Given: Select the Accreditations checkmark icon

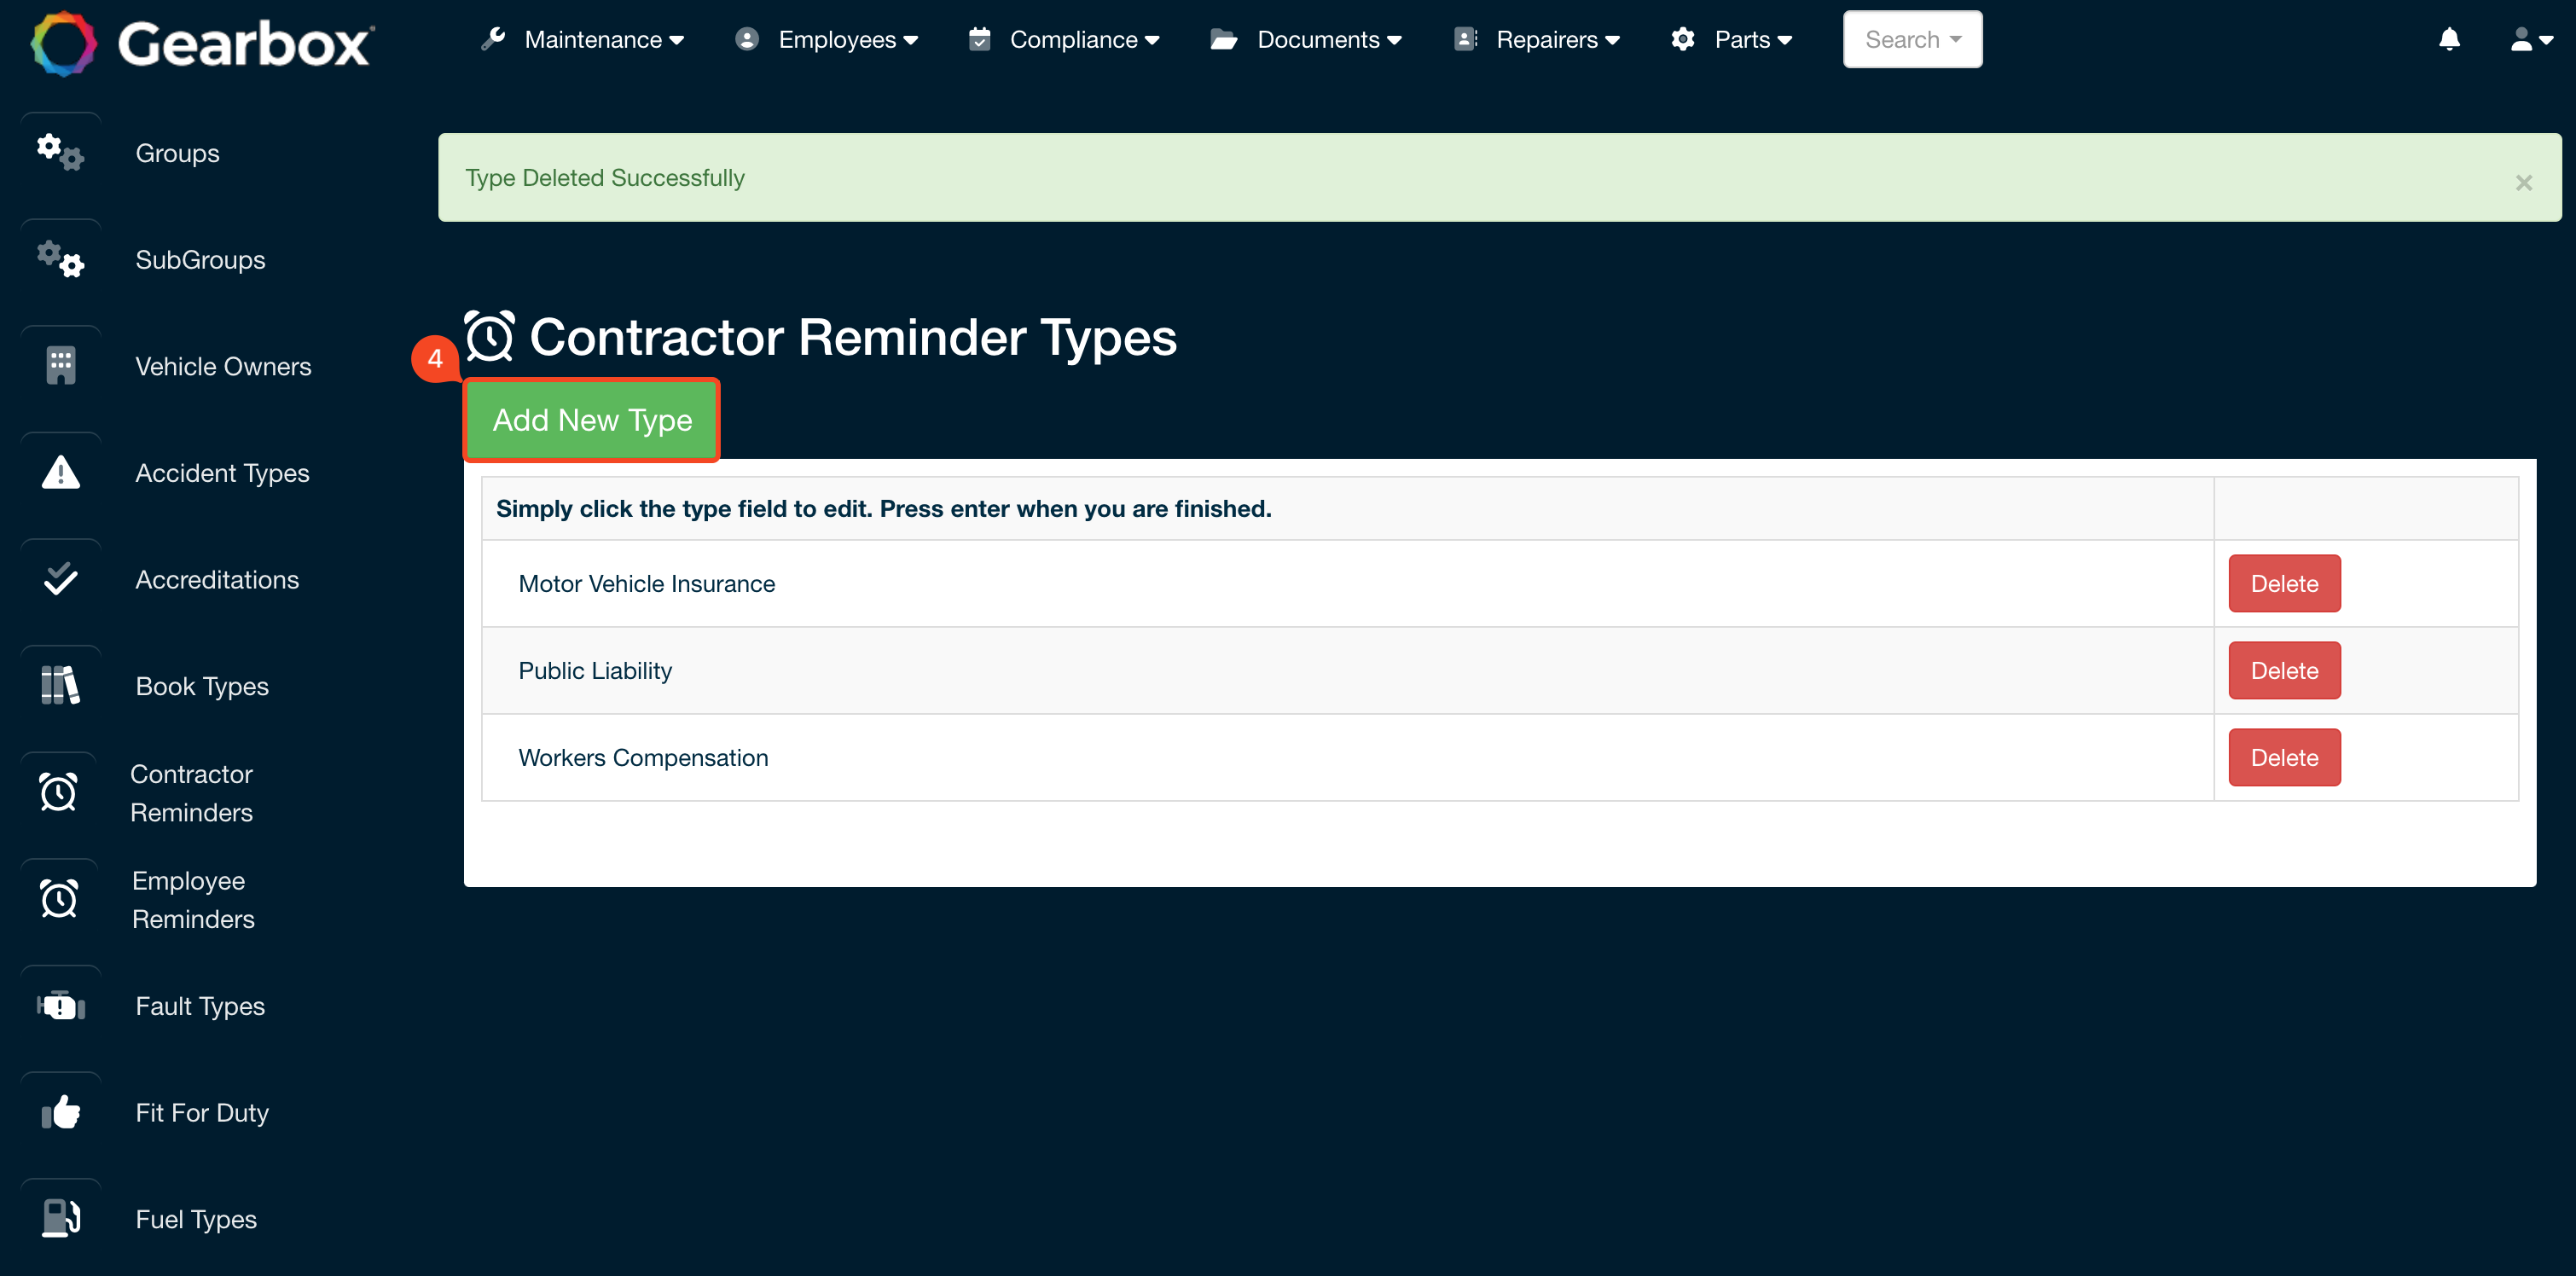Looking at the screenshot, I should (x=59, y=578).
